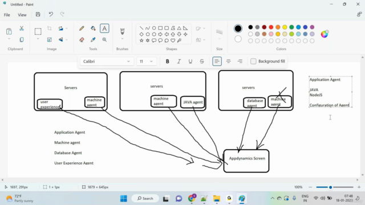Choose the Oval shape
The height and width of the screenshot is (205, 365).
154,28
